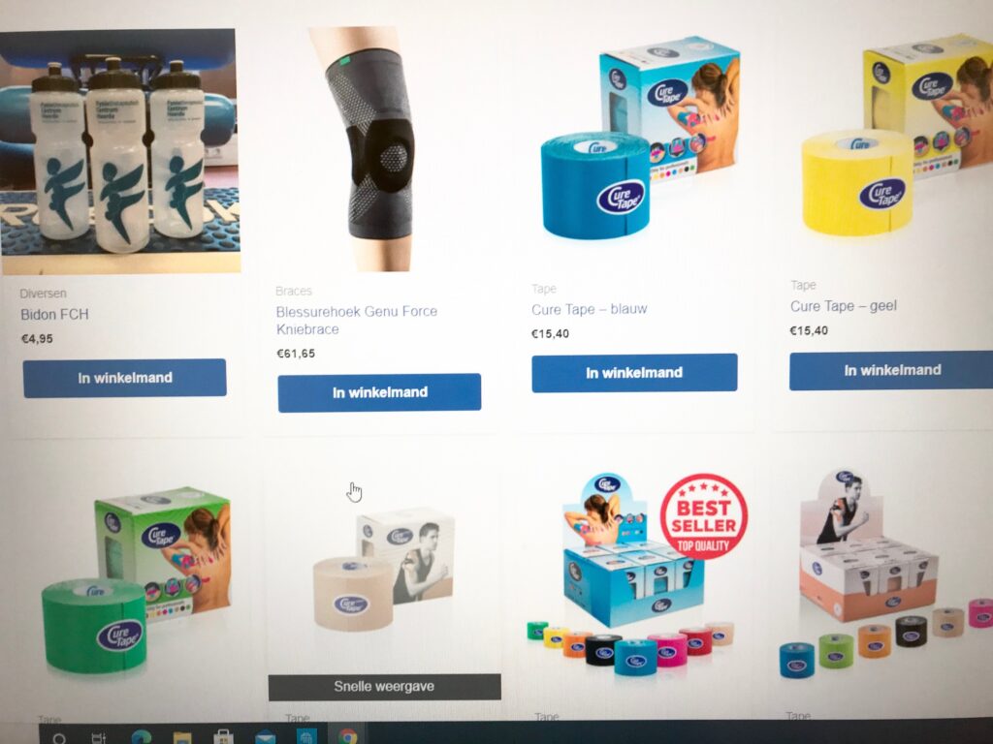993x744 pixels.
Task: Open Task View in the taskbar
Action: coord(99,737)
